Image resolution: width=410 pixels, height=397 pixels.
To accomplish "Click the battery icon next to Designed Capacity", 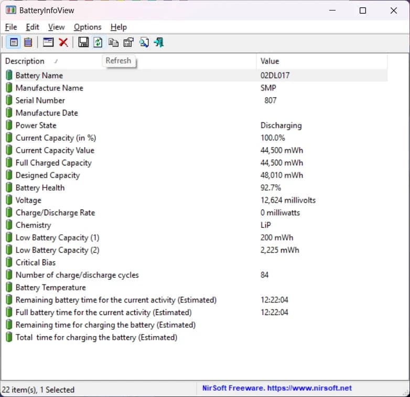I will (9, 175).
